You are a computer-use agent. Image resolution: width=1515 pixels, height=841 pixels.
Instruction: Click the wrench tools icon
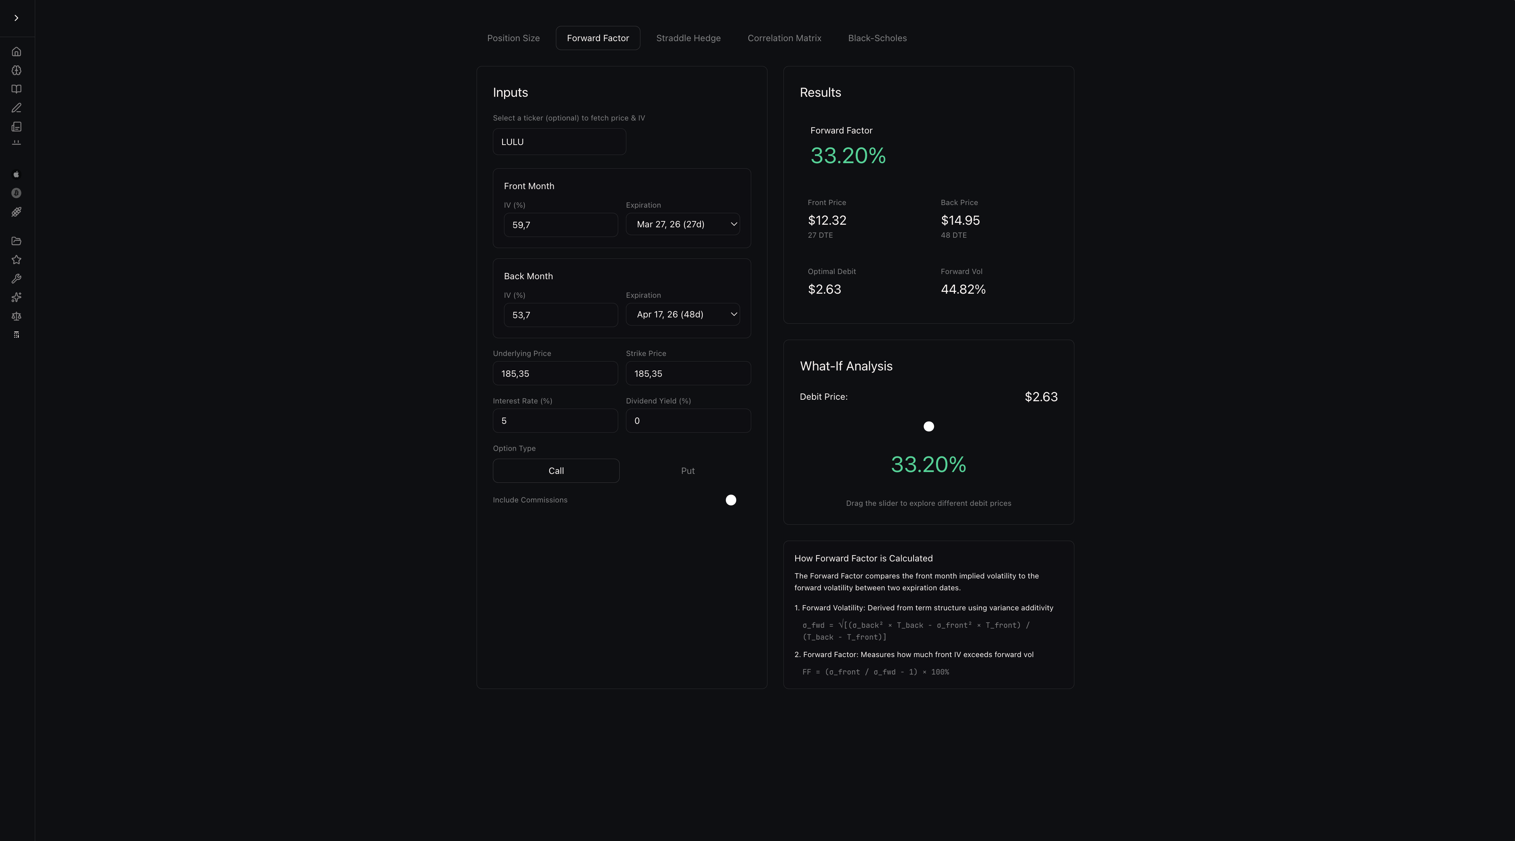[16, 278]
